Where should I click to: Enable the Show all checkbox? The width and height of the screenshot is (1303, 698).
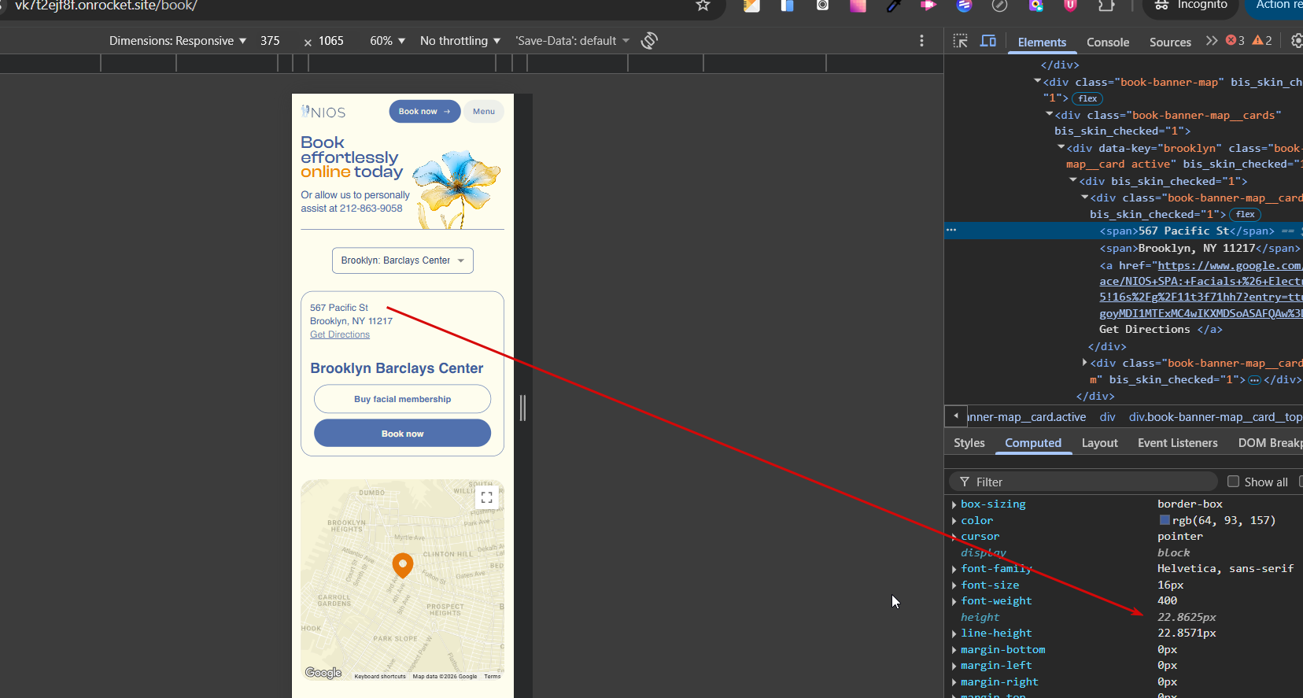click(x=1233, y=482)
